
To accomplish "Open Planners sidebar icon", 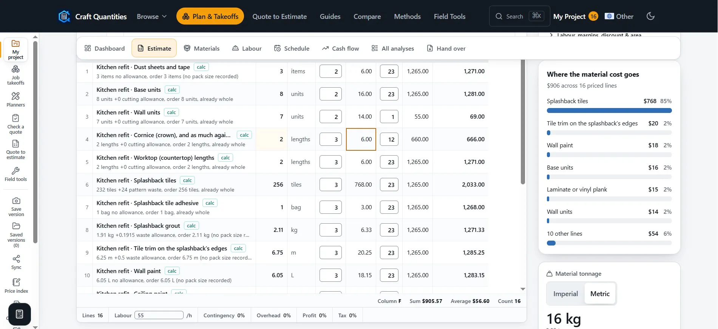I will 15,100.
